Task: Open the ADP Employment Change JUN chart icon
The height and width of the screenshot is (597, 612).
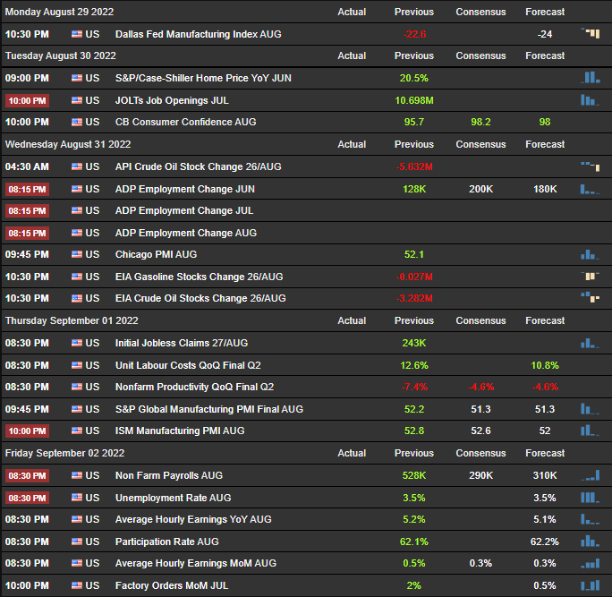Action: pos(591,189)
